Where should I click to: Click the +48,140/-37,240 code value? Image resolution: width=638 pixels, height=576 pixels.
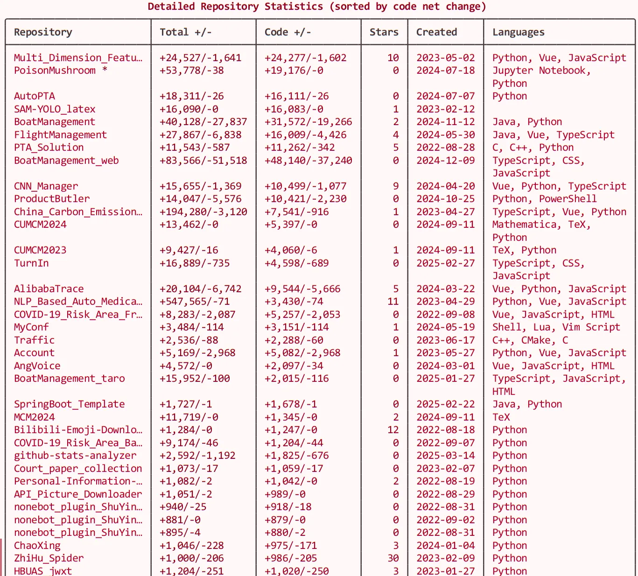tap(308, 161)
